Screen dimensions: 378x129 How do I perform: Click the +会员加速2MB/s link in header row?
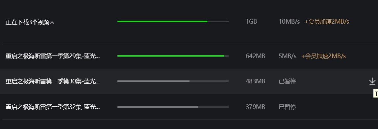[327, 22]
